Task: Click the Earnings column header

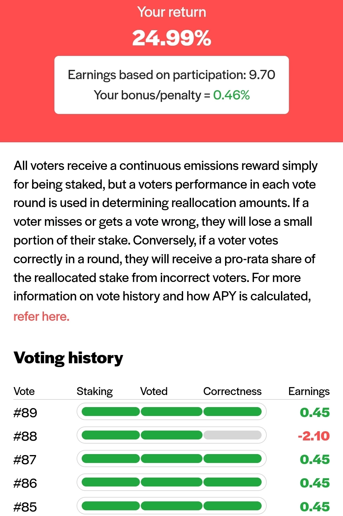Action: pyautogui.click(x=309, y=391)
